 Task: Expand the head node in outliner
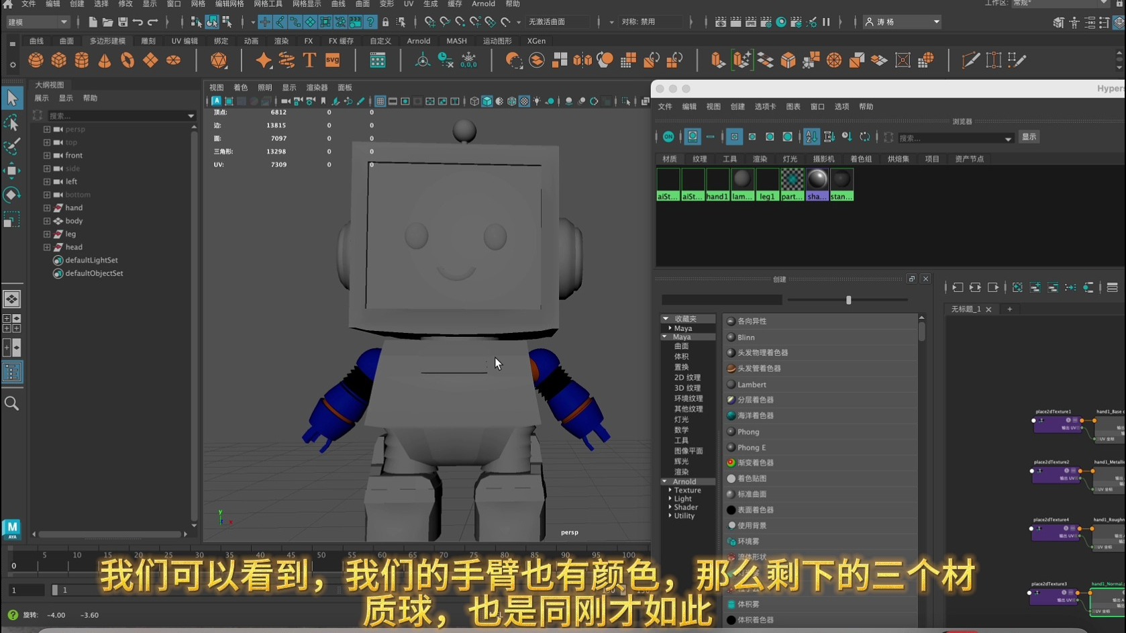point(47,247)
